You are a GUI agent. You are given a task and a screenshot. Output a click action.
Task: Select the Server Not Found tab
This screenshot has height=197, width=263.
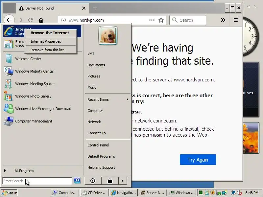[53, 8]
